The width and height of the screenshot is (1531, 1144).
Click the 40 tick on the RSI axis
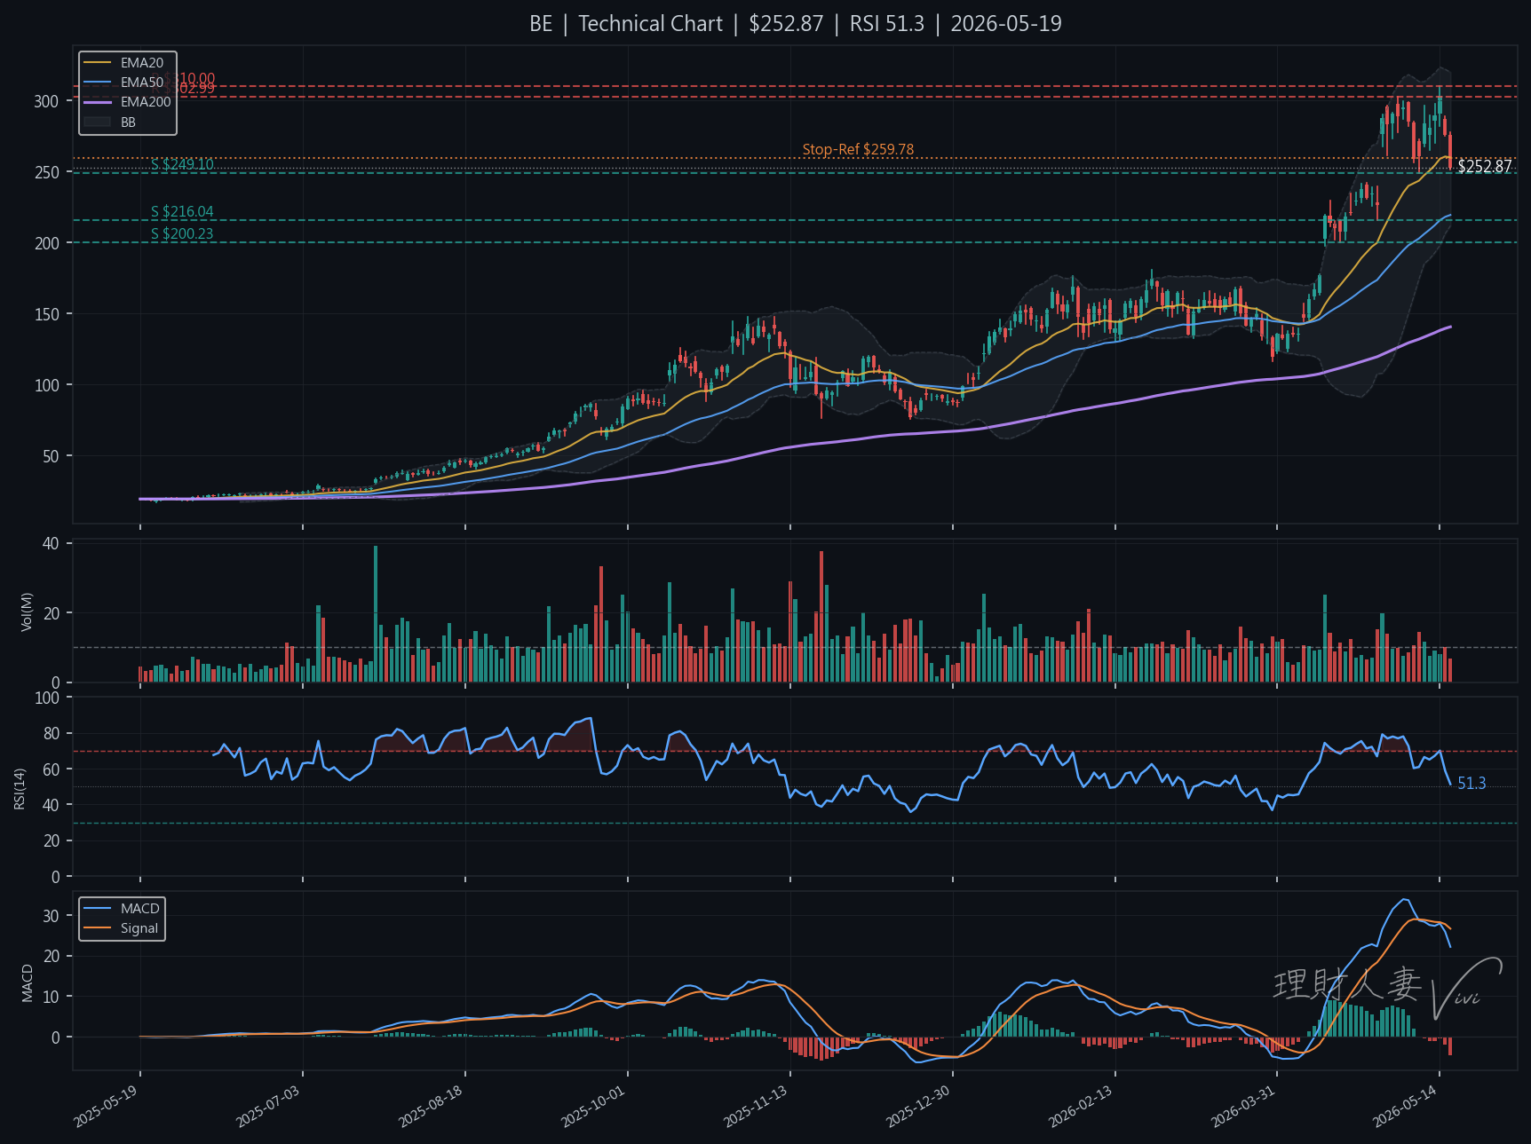click(51, 805)
